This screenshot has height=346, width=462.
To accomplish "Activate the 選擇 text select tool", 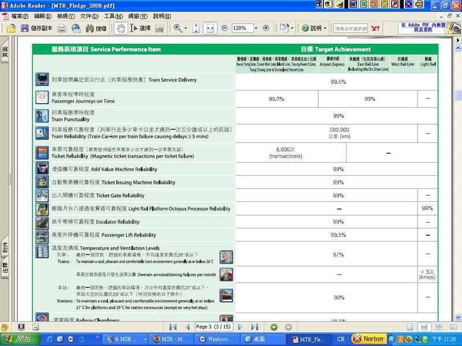I will point(140,28).
